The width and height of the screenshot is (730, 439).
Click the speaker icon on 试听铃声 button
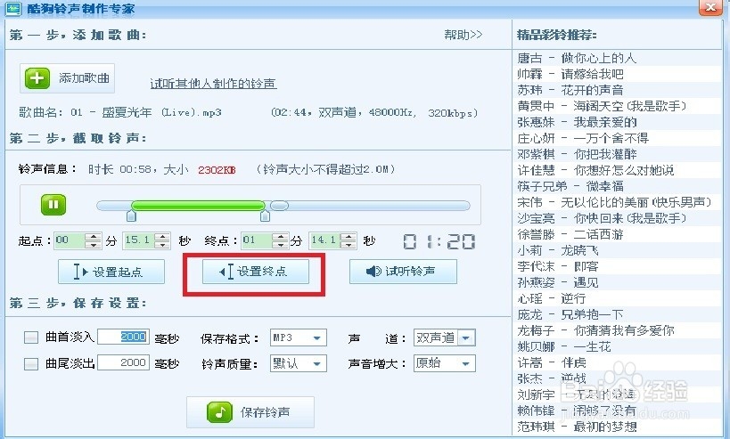(373, 271)
